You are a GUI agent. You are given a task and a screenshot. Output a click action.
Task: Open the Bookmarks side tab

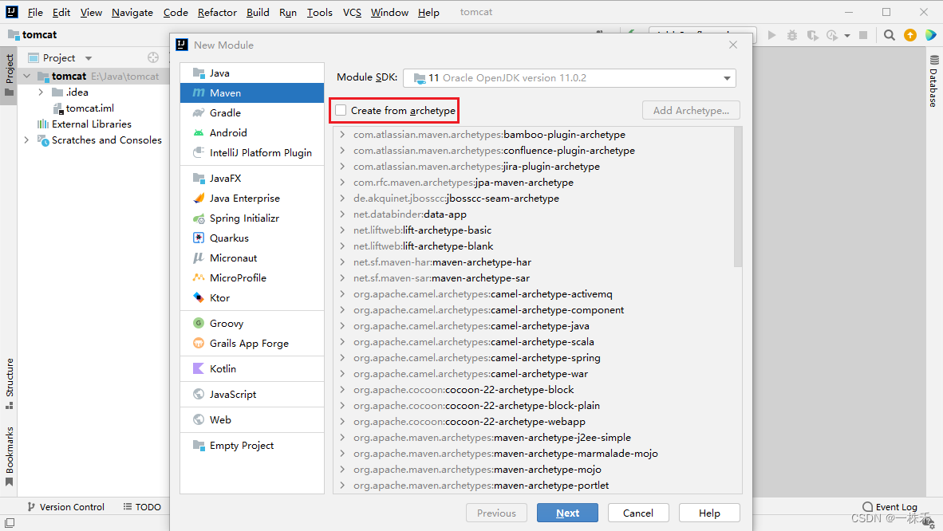point(9,456)
